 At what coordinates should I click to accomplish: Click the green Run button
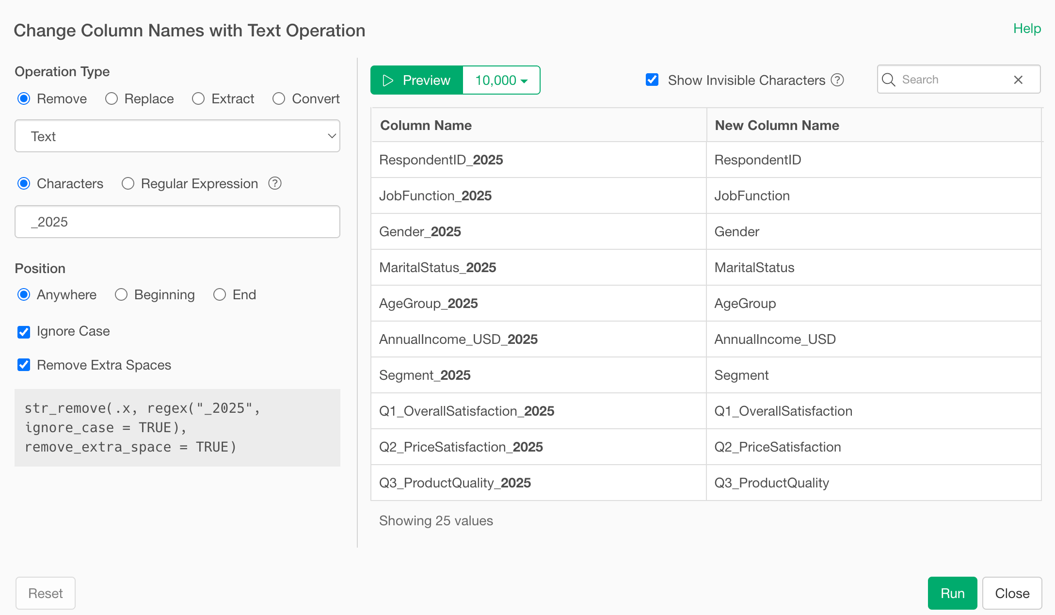tap(952, 593)
